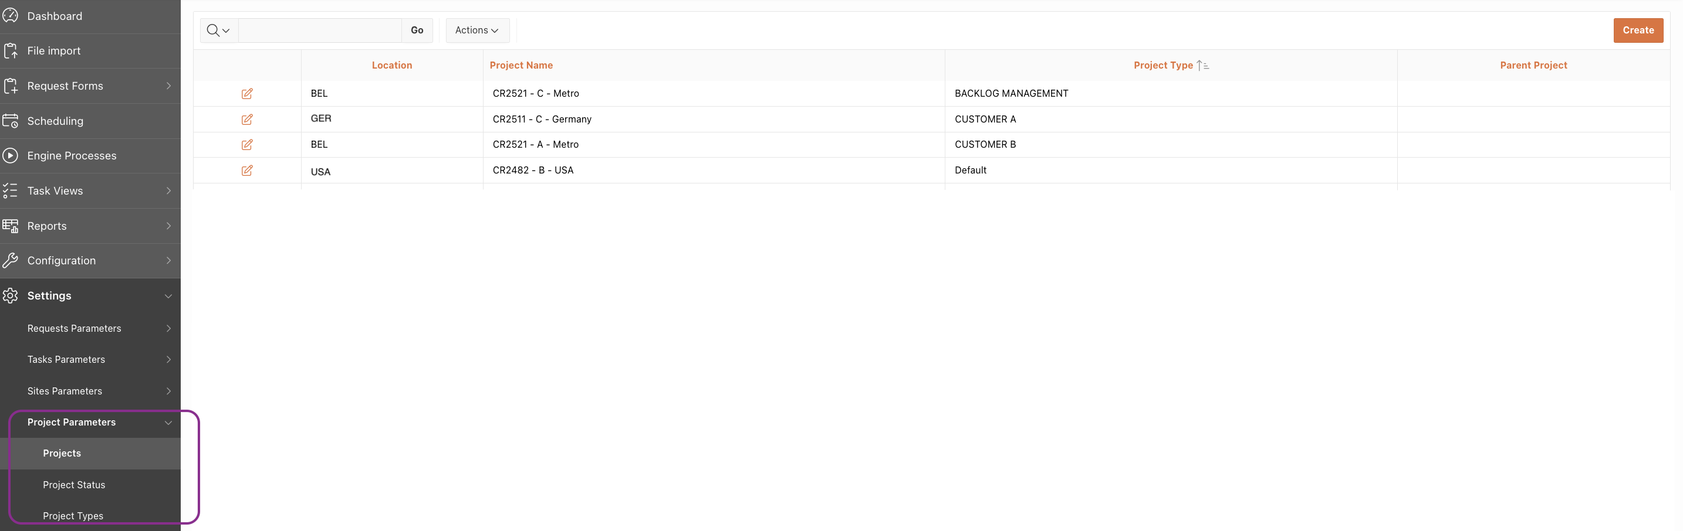Click the Configuration wrench icon
The height and width of the screenshot is (531, 1683).
11,260
